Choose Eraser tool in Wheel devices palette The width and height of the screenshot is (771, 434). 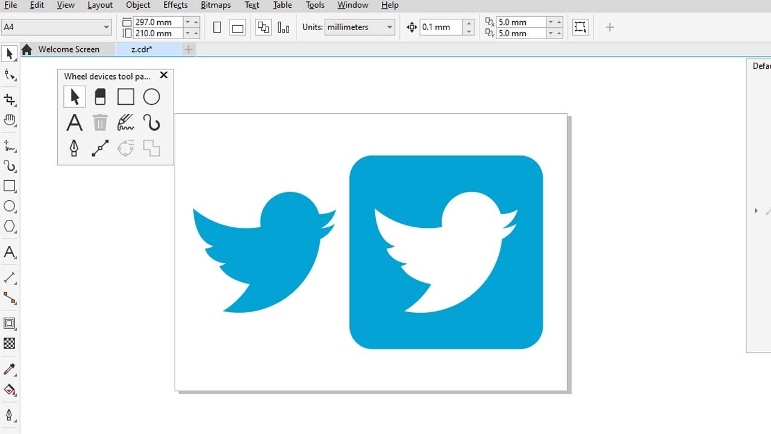coord(100,96)
